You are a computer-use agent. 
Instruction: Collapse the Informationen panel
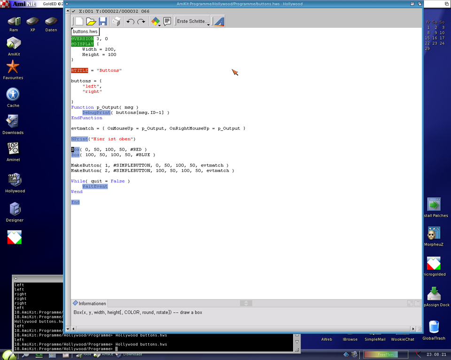coord(246,303)
